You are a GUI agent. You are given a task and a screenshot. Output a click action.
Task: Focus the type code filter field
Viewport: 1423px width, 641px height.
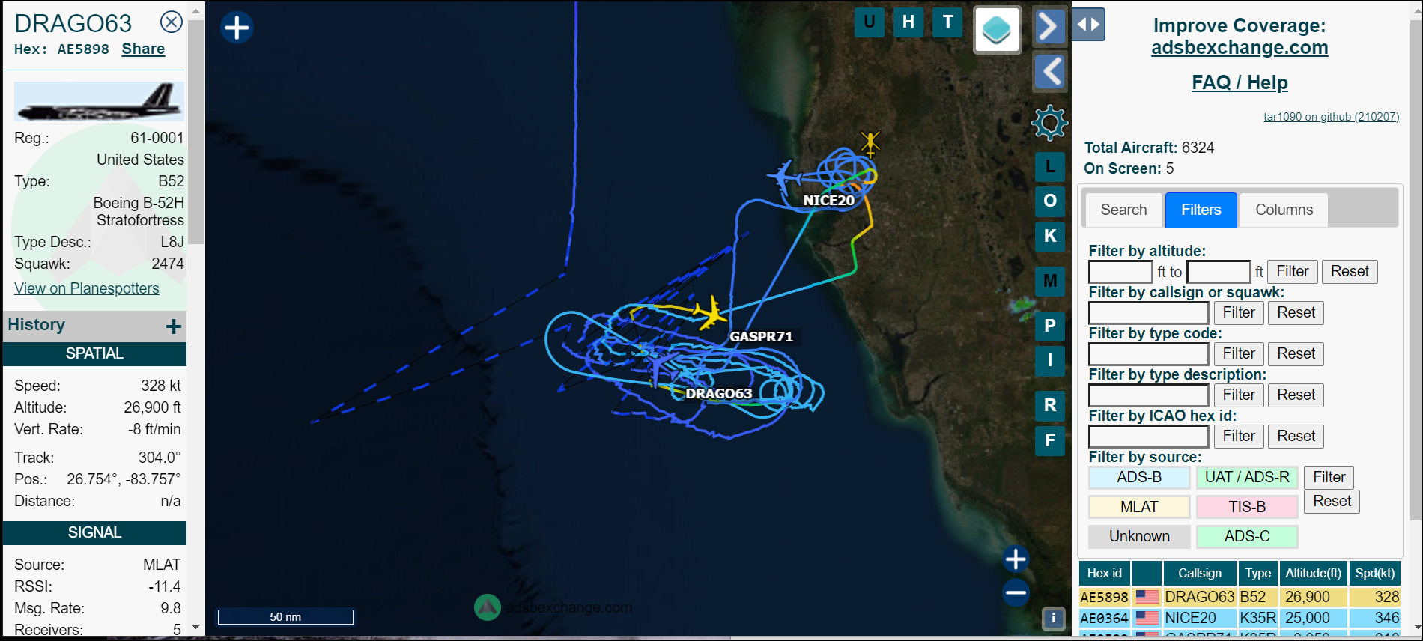coord(1149,353)
